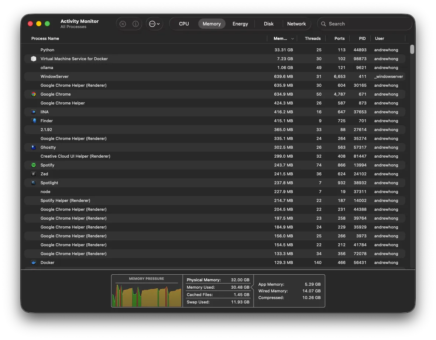This screenshot has width=436, height=340.
Task: Select the Disk tab
Action: [268, 24]
